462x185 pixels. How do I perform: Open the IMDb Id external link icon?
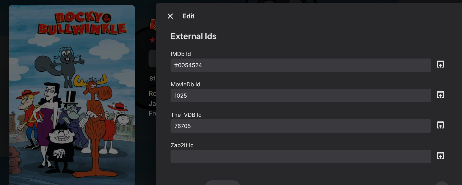(x=440, y=64)
